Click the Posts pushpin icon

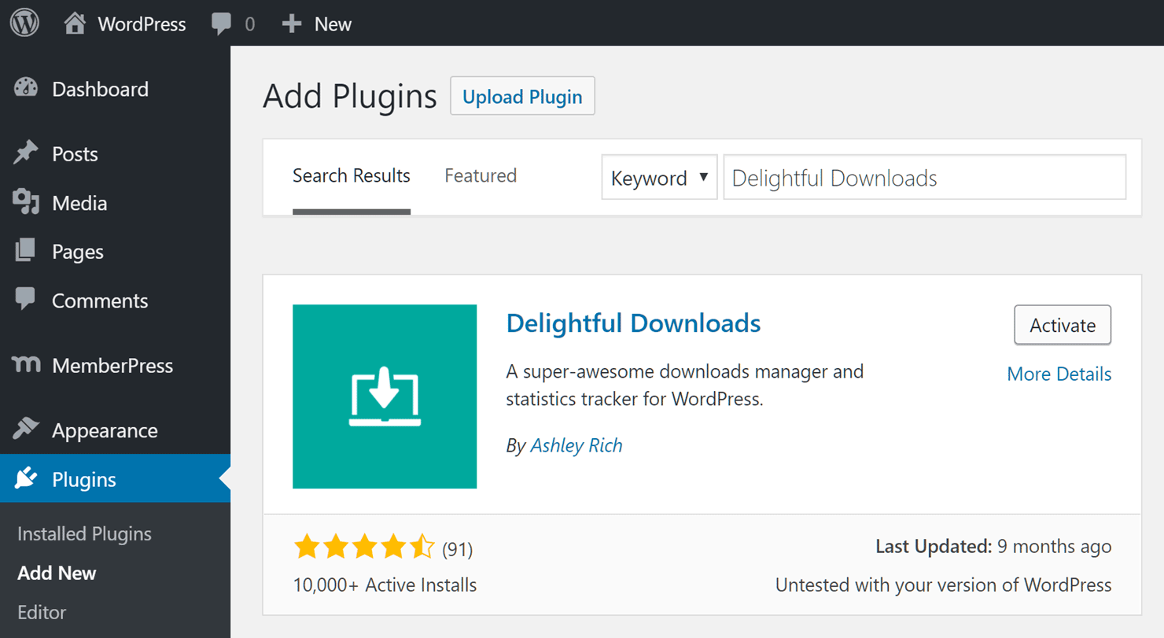point(26,153)
